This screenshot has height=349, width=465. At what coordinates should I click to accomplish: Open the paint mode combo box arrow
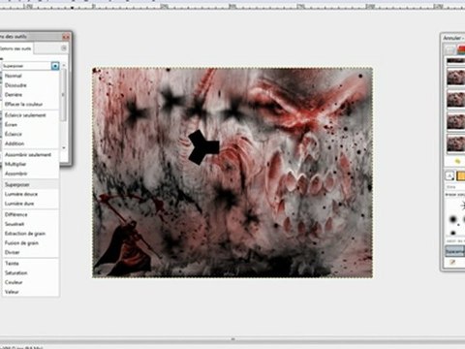tap(55, 66)
